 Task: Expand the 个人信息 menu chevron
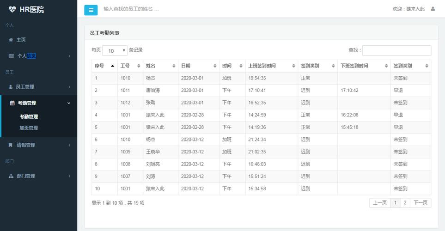(x=69, y=56)
